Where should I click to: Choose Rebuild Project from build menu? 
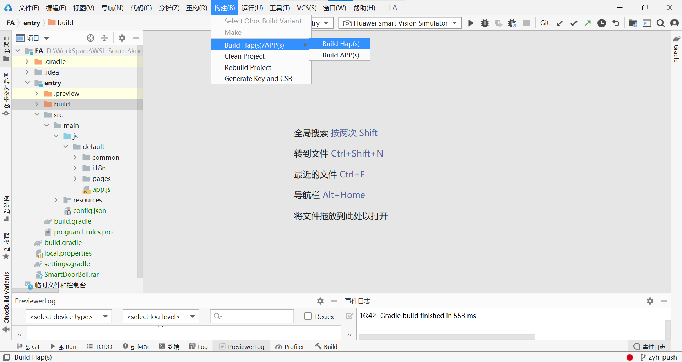(x=248, y=67)
